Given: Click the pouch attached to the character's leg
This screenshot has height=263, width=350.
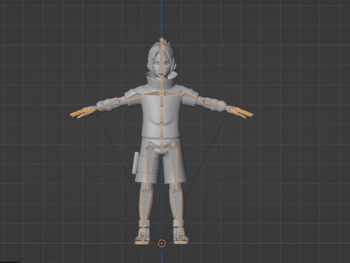Looking at the screenshot, I should (x=136, y=163).
